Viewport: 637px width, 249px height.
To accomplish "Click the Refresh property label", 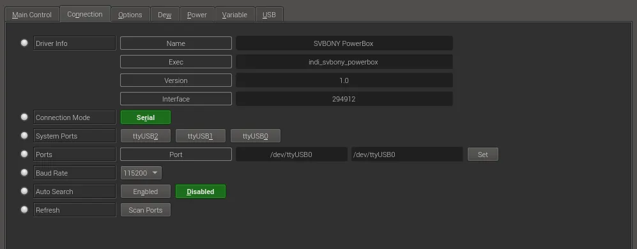I will click(75, 210).
